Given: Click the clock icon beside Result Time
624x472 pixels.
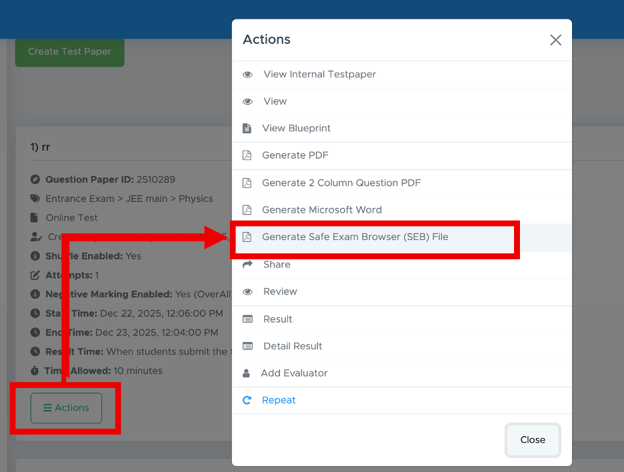Looking at the screenshot, I should (35, 351).
